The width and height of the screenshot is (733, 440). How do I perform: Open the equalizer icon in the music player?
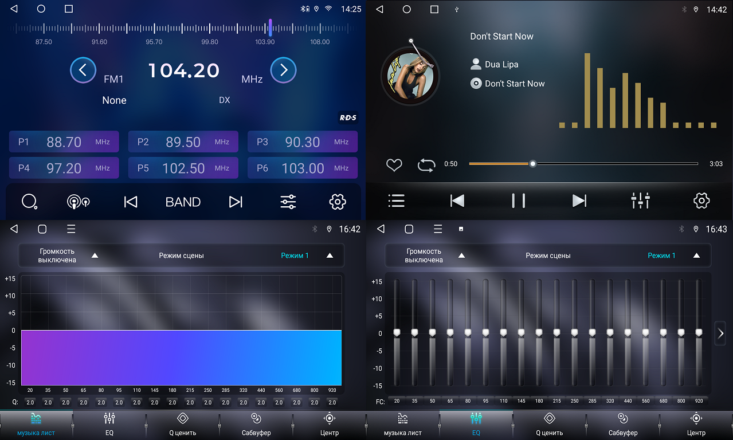[x=640, y=201]
